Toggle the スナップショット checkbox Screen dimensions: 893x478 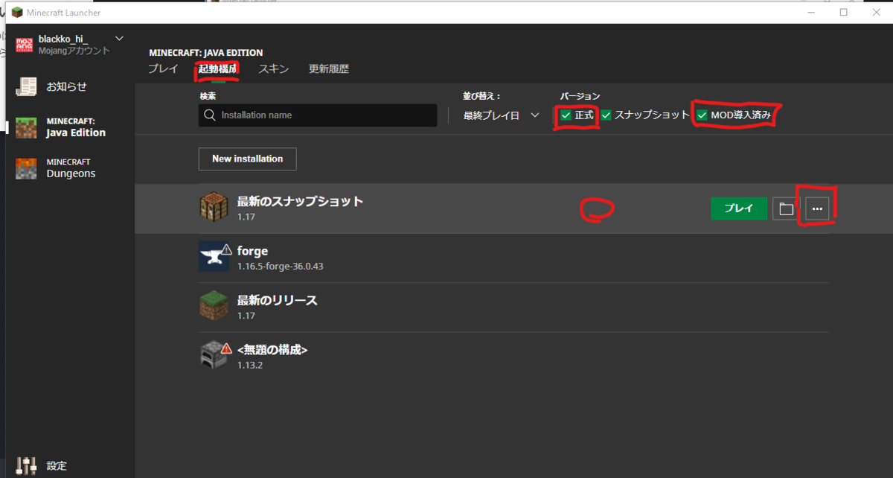[606, 115]
